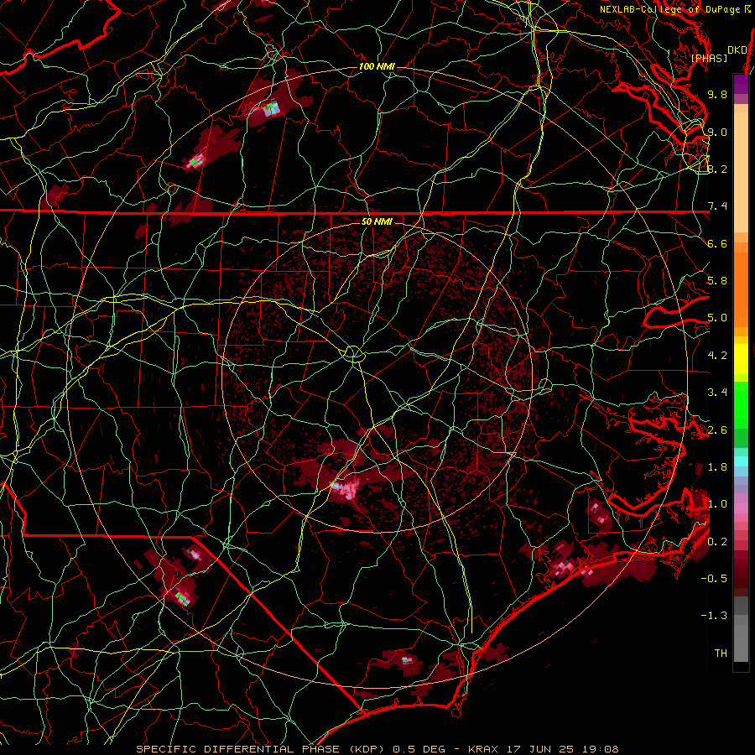Image resolution: width=755 pixels, height=755 pixels.
Task: Click the 5.0 value on the color scale
Action: (717, 318)
